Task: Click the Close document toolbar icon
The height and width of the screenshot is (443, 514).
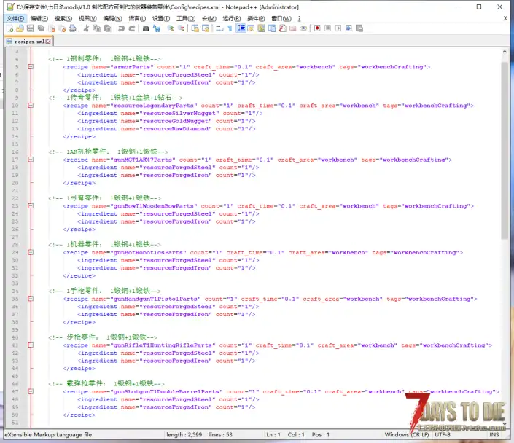Action: pos(52,28)
